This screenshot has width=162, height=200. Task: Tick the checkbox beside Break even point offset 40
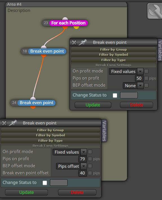click(x=90, y=173)
